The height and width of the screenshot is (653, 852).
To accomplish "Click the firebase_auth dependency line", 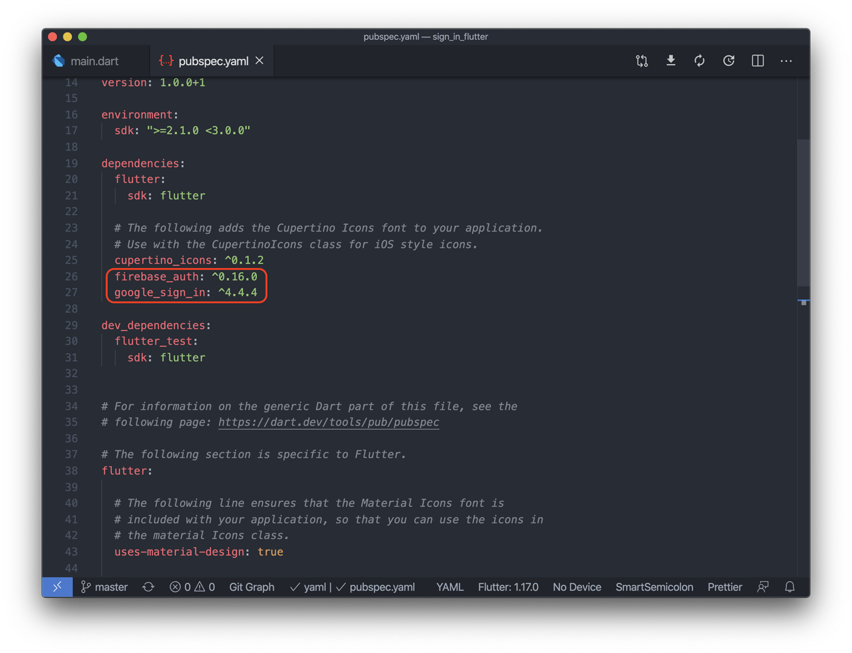I will pos(186,276).
